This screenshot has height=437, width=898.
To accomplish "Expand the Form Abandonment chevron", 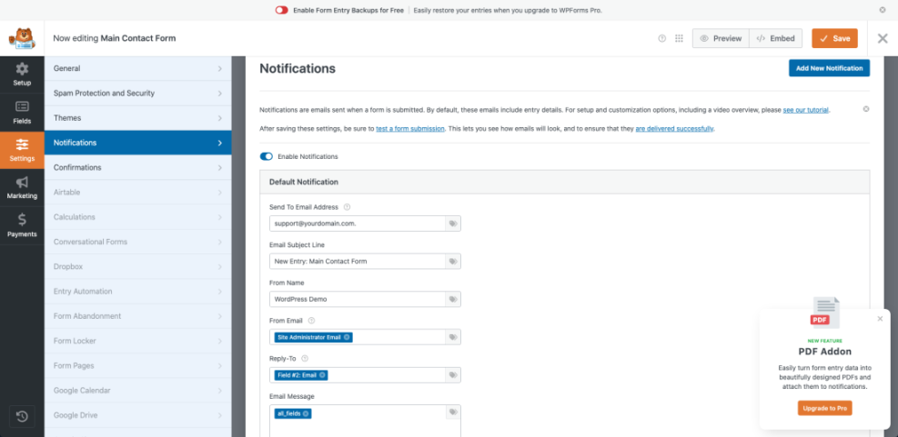I will point(220,316).
